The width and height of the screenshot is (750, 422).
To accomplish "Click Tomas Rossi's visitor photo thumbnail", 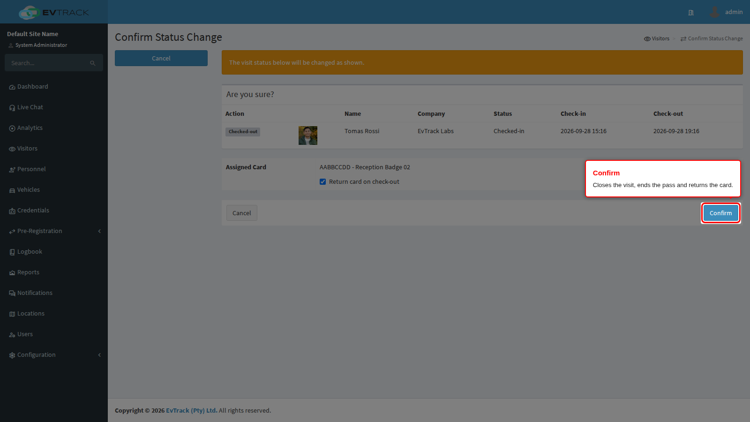I will 308,136.
